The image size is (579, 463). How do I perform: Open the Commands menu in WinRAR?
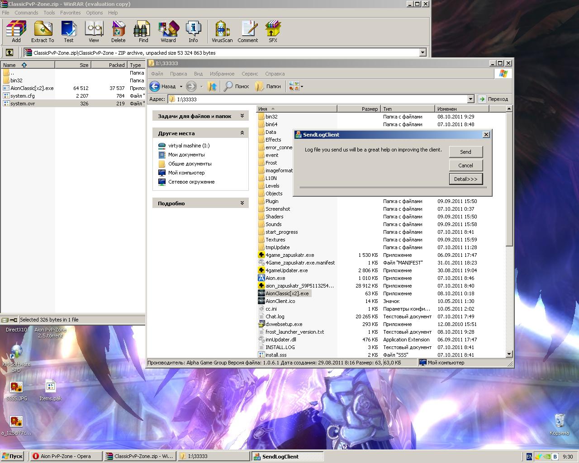[26, 13]
